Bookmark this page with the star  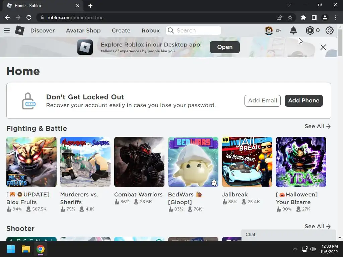point(290,17)
